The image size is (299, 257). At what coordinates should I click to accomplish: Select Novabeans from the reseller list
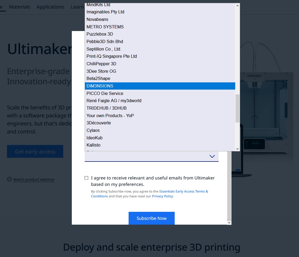click(x=97, y=19)
